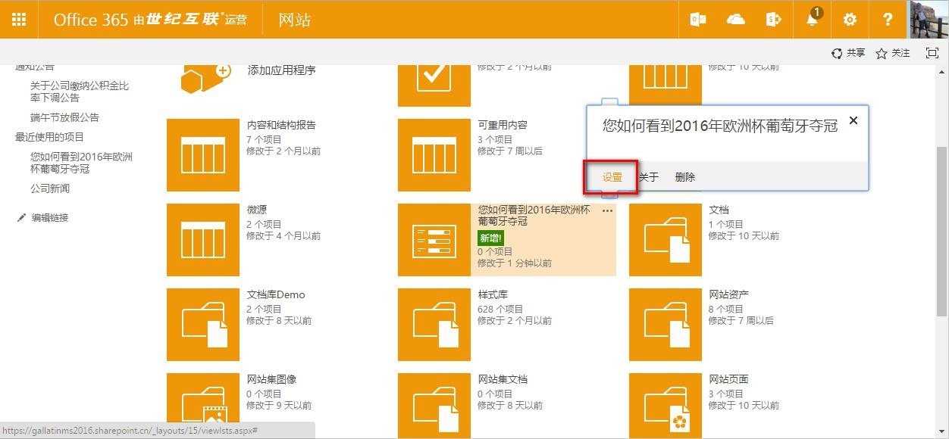This screenshot has width=949, height=439.
Task: Open the help question mark icon
Action: (888, 19)
